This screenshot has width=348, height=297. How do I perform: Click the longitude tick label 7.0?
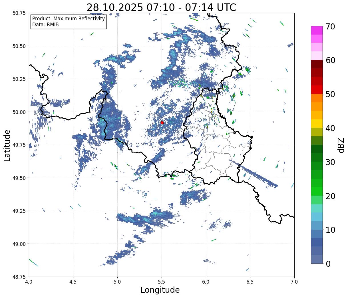tap(294, 282)
